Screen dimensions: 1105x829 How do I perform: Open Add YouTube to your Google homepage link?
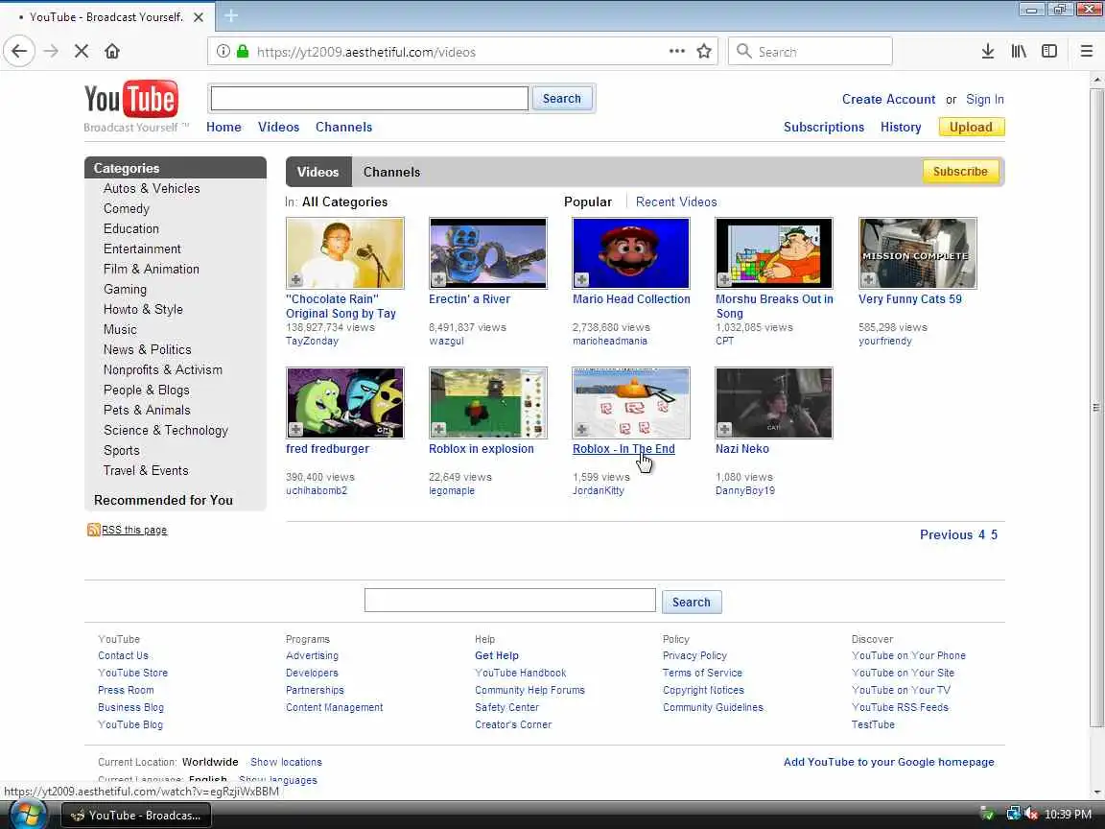pyautogui.click(x=888, y=762)
